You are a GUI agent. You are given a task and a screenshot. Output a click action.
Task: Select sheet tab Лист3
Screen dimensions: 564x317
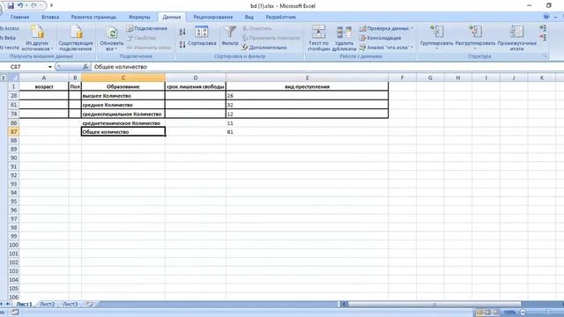tap(70, 304)
